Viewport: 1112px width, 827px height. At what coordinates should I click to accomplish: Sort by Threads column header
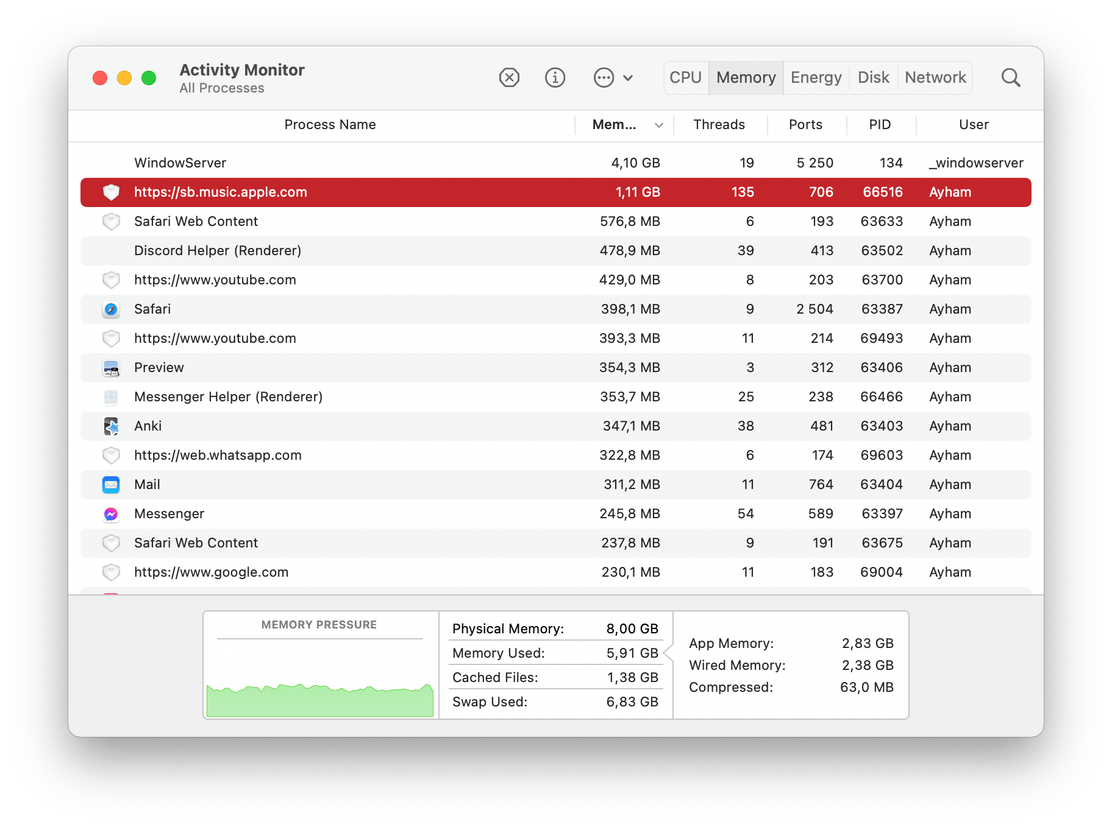click(x=719, y=125)
